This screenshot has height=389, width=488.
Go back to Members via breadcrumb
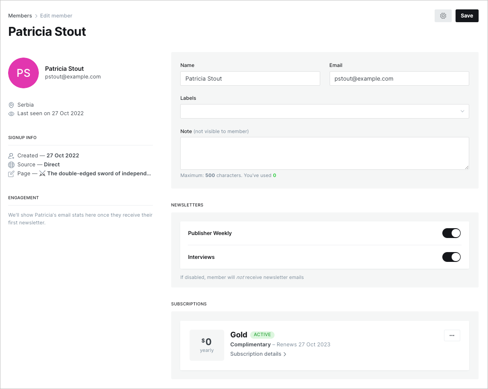click(20, 16)
